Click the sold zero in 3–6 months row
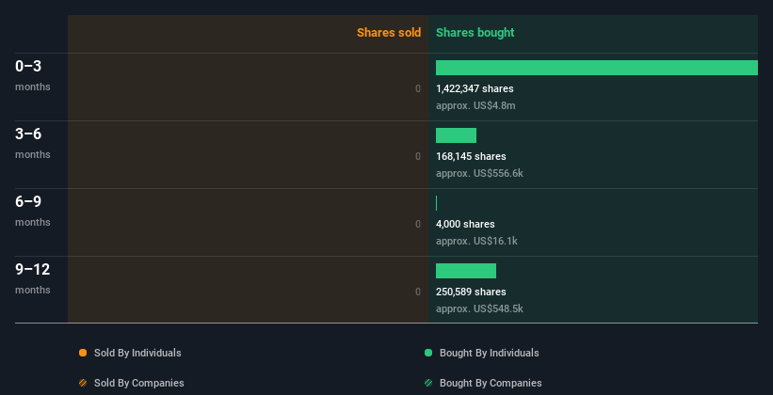This screenshot has height=395, width=773. [x=418, y=156]
